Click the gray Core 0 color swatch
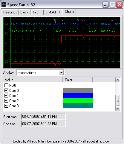The width and height of the screenshot is (124, 144). [x=78, y=90]
